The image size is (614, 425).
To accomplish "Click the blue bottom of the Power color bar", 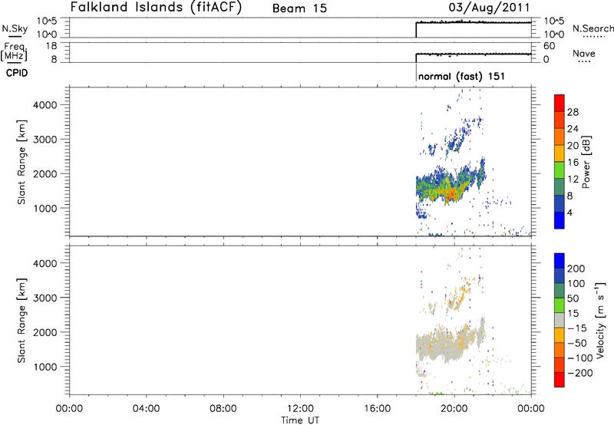I will [x=560, y=220].
